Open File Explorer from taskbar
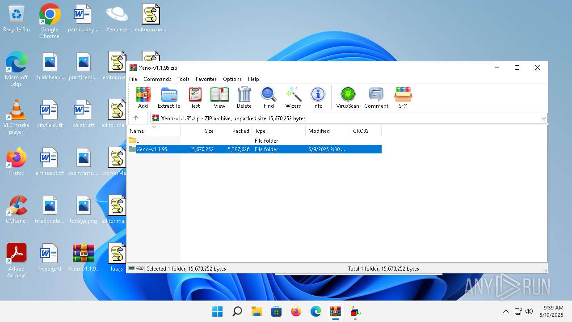 coord(257,311)
